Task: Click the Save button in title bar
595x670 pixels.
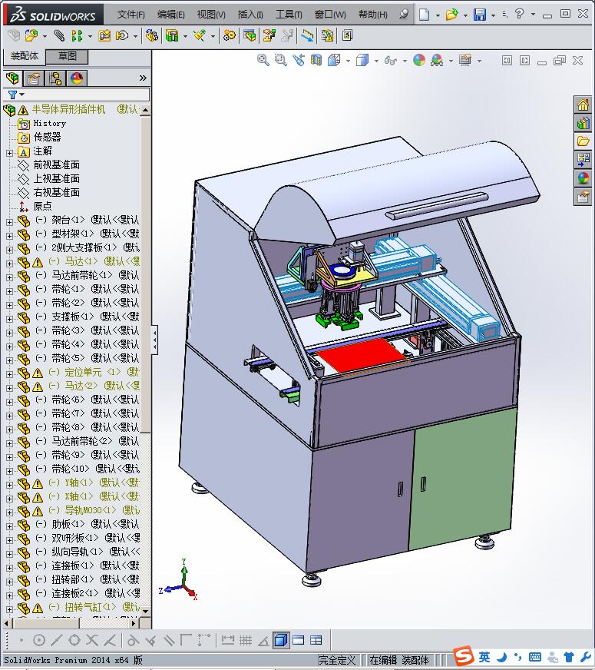Action: 480,15
